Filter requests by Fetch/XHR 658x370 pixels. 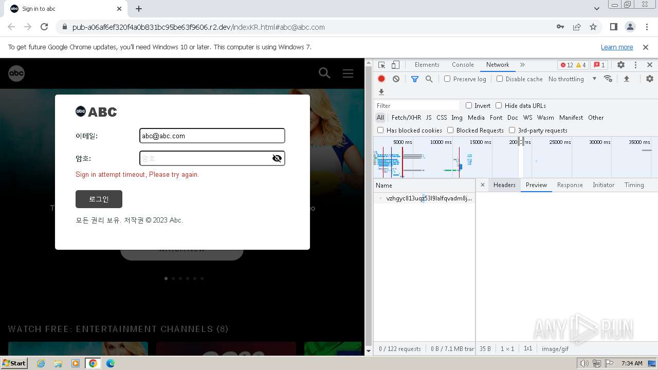coord(406,118)
